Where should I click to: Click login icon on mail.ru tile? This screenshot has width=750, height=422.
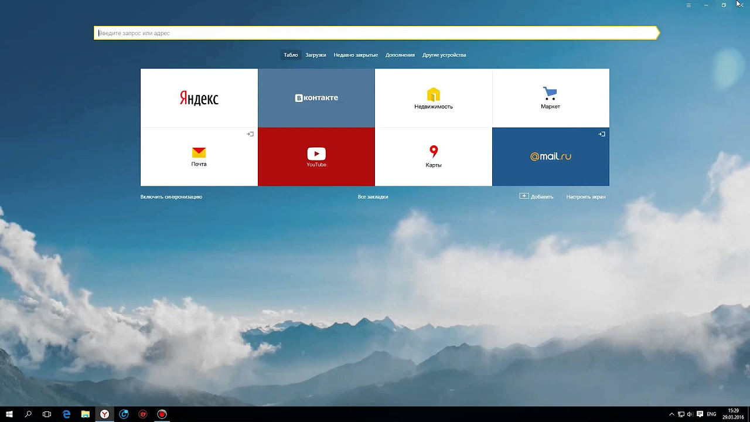[x=602, y=134]
